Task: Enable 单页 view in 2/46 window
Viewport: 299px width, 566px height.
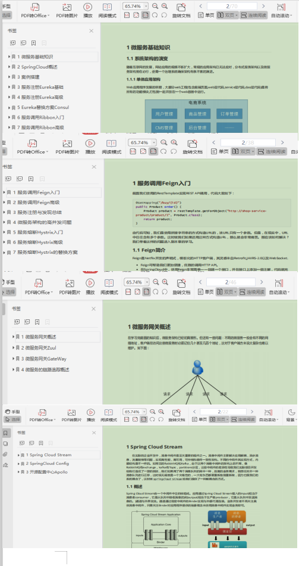Action: 206,292
